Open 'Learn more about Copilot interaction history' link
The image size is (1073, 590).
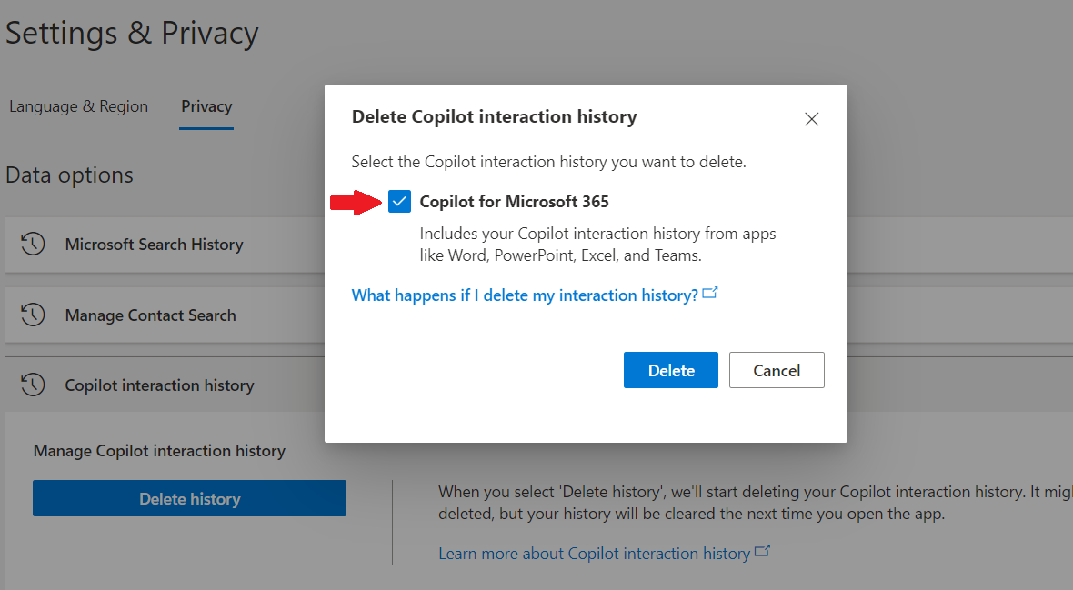point(595,553)
